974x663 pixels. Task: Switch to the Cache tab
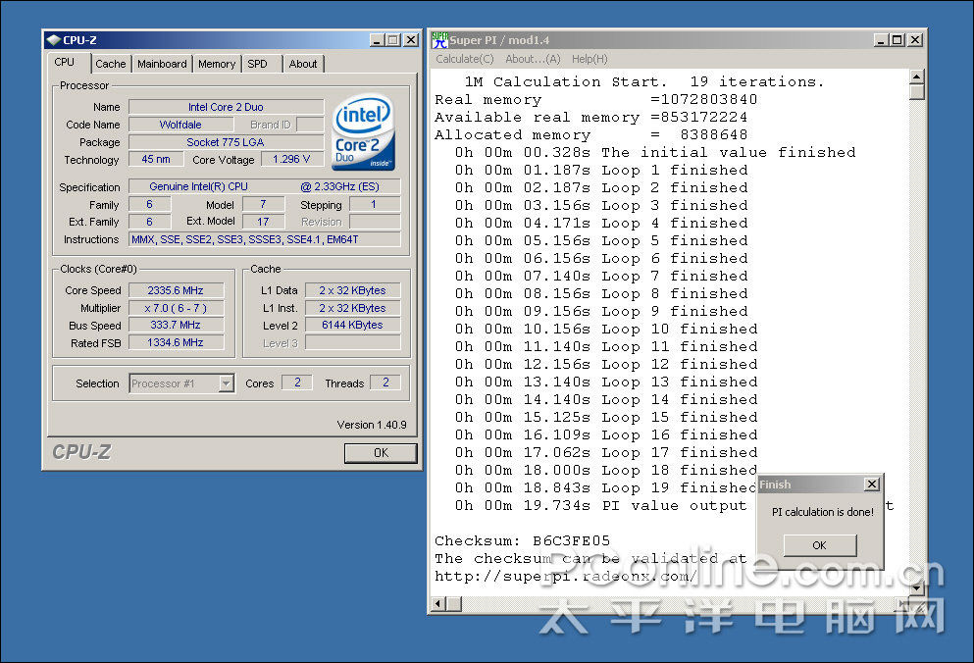pyautogui.click(x=111, y=64)
